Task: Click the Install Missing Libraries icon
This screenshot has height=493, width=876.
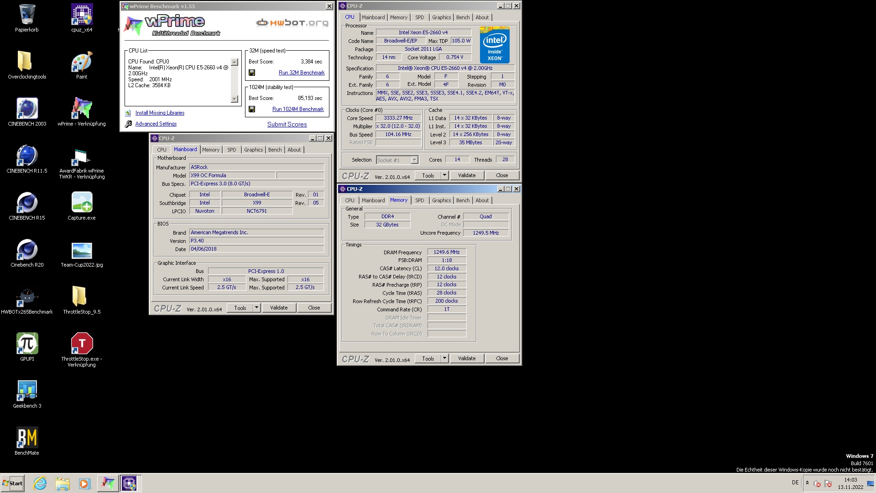Action: (128, 113)
